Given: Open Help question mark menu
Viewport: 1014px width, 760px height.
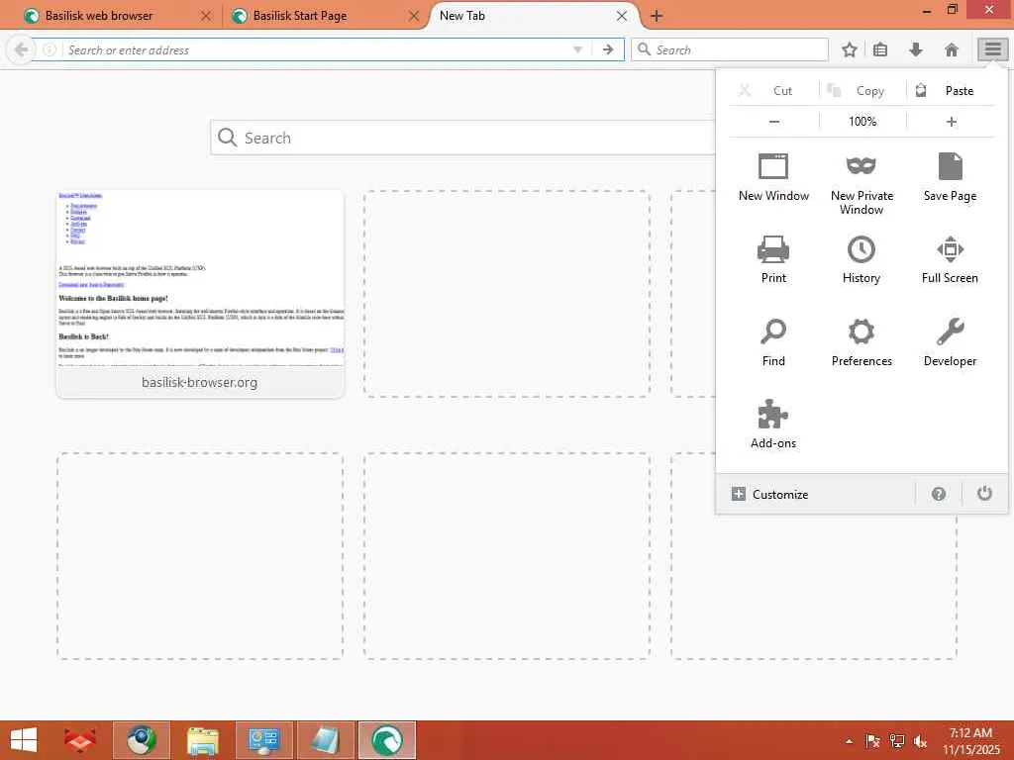Looking at the screenshot, I should pos(939,495).
